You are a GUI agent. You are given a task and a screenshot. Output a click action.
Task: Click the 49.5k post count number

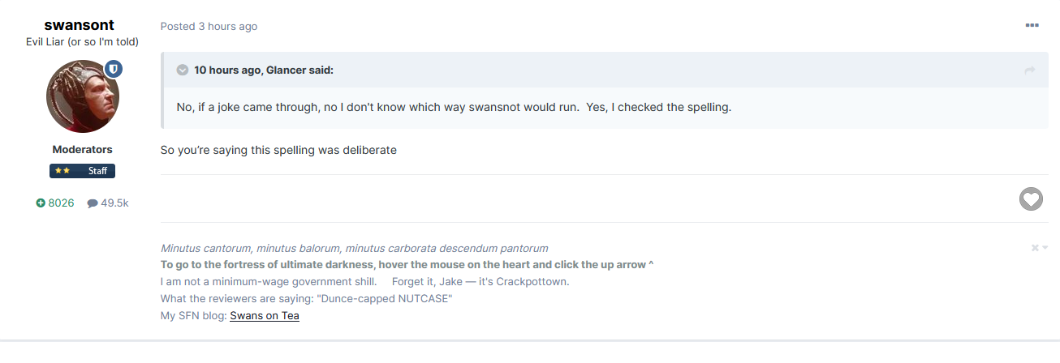pyautogui.click(x=114, y=203)
